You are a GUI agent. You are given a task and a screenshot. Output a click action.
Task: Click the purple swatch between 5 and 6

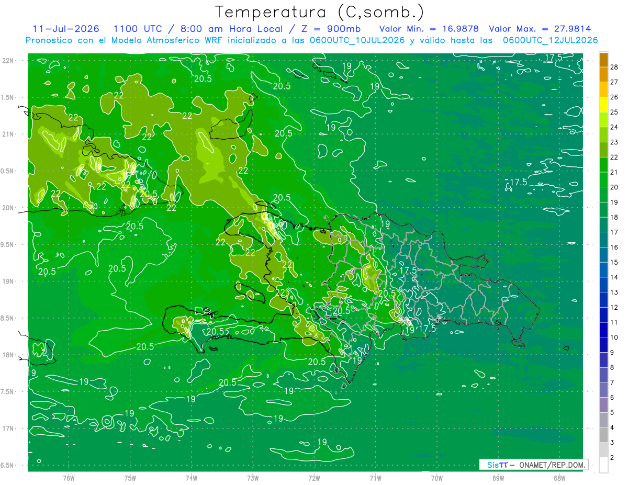point(603,405)
